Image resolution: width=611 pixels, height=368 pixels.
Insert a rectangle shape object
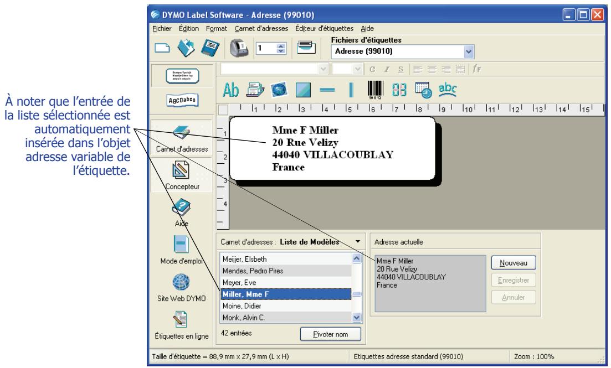303,90
